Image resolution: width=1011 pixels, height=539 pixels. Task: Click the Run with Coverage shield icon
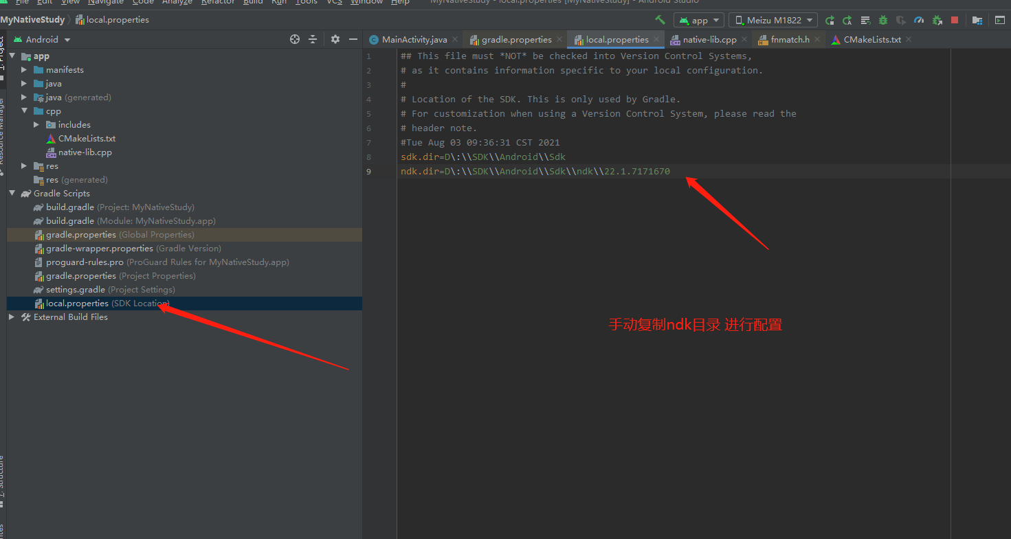point(901,20)
